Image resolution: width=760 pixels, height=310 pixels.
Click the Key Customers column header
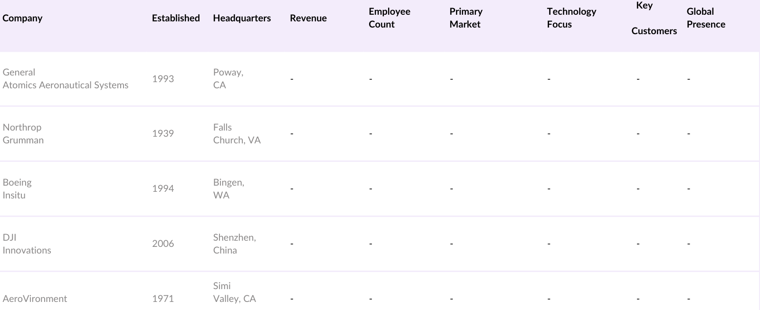[654, 18]
